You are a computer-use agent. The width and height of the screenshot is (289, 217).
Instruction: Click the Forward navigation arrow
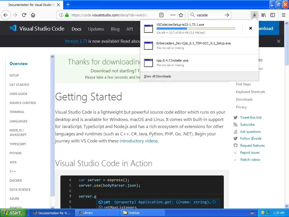[15, 15]
